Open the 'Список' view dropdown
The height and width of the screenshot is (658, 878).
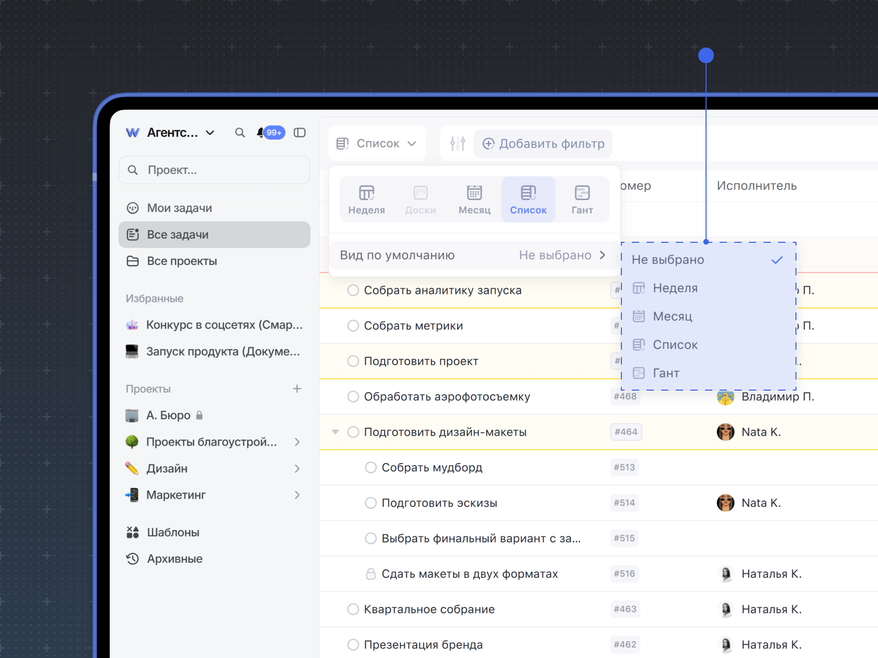(377, 144)
